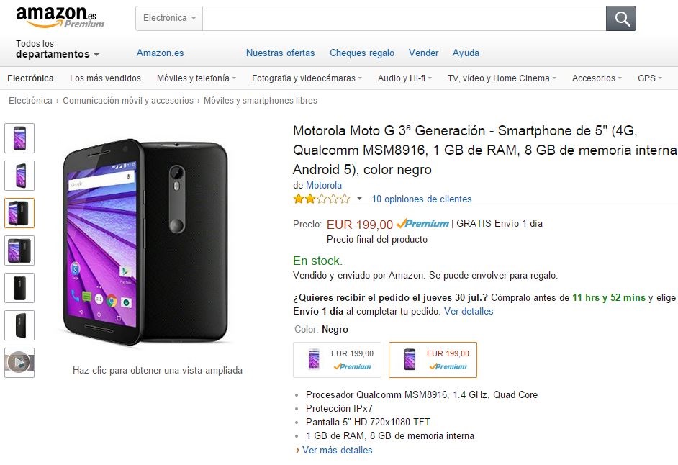Open the 10 opiniones de clientes link
This screenshot has width=678, height=465.
422,199
